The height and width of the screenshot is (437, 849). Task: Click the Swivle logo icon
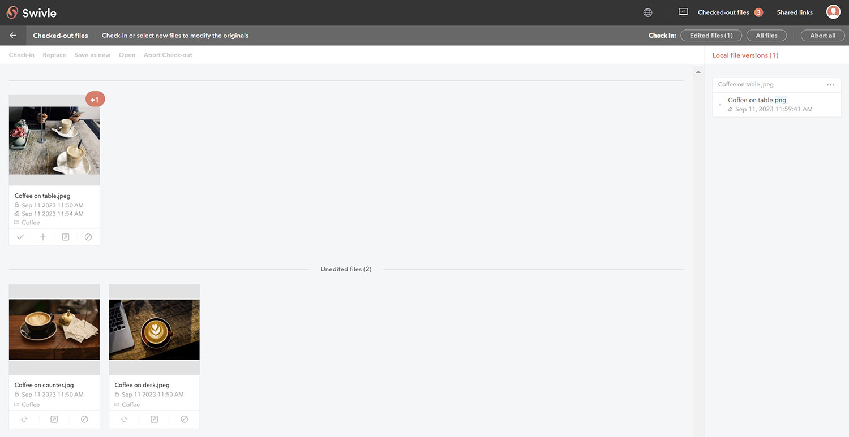12,12
